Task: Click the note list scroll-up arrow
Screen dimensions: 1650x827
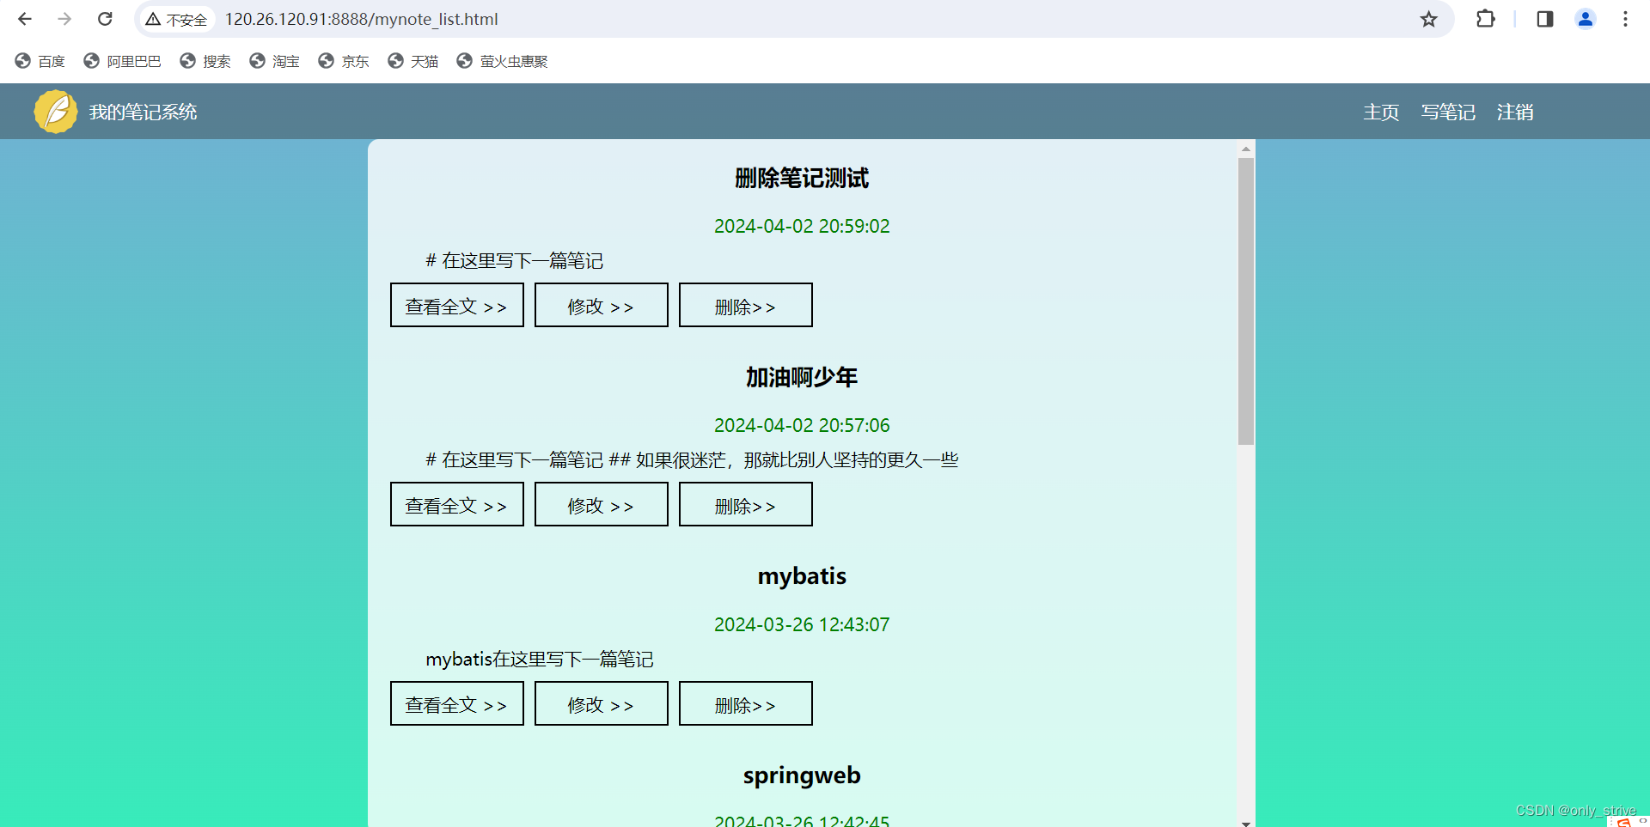Action: pos(1246,149)
